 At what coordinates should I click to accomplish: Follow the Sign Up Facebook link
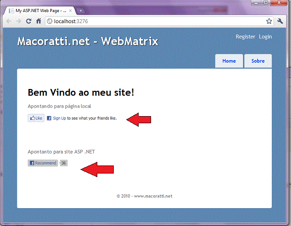[60, 118]
